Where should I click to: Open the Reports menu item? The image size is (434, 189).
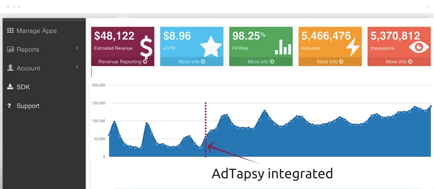(28, 49)
